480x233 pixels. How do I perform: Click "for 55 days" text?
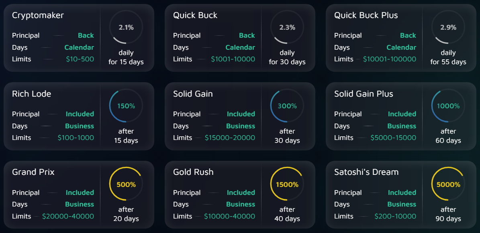(x=448, y=62)
